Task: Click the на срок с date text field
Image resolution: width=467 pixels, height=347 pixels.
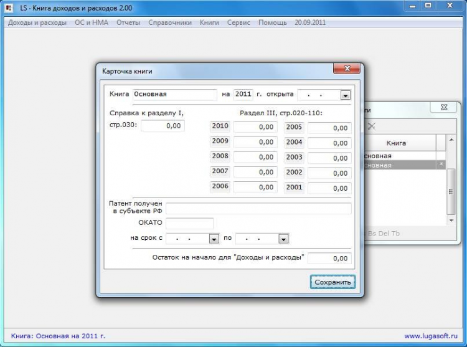Action: click(x=187, y=239)
